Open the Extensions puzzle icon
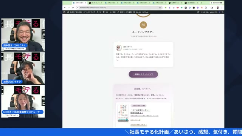The width and height of the screenshot is (242, 136). 206,8
